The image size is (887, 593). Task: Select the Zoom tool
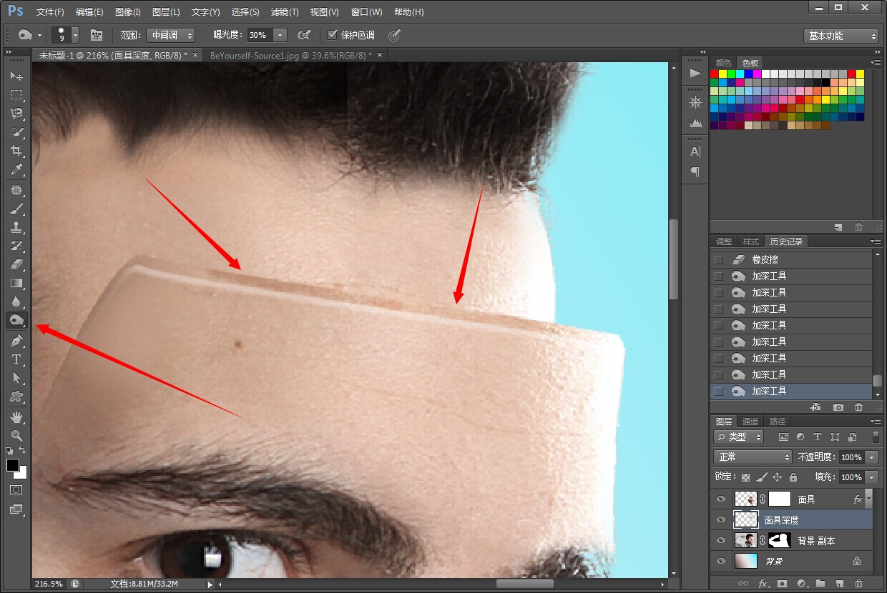point(16,435)
